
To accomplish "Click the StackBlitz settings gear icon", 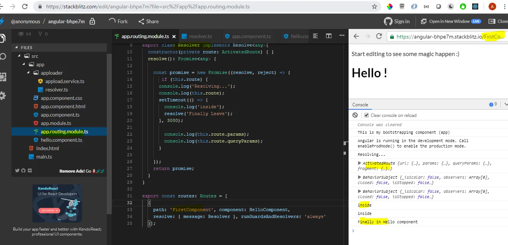I will (2, 96).
